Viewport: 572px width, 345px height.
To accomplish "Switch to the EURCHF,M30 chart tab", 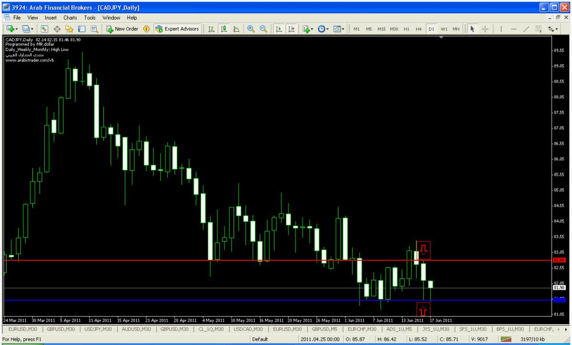I will (363, 329).
